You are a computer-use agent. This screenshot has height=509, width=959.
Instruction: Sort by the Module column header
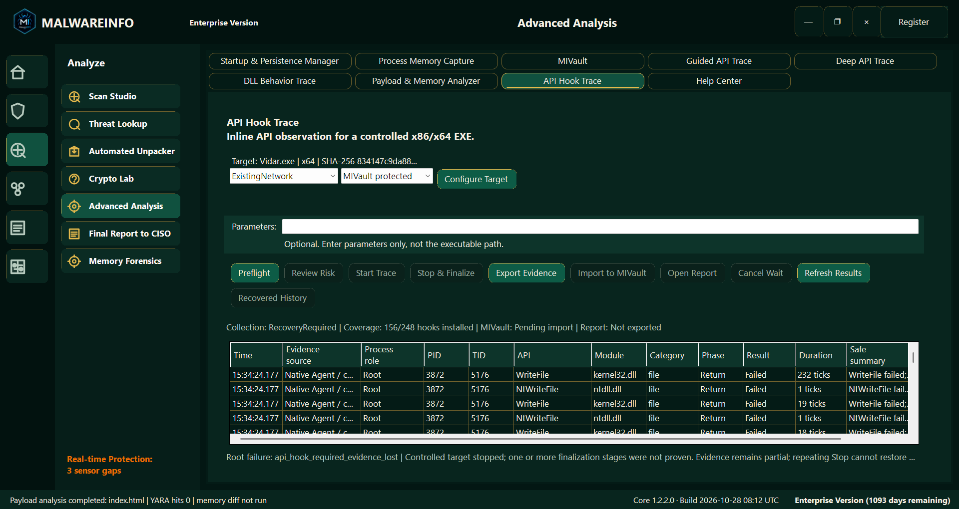619,355
